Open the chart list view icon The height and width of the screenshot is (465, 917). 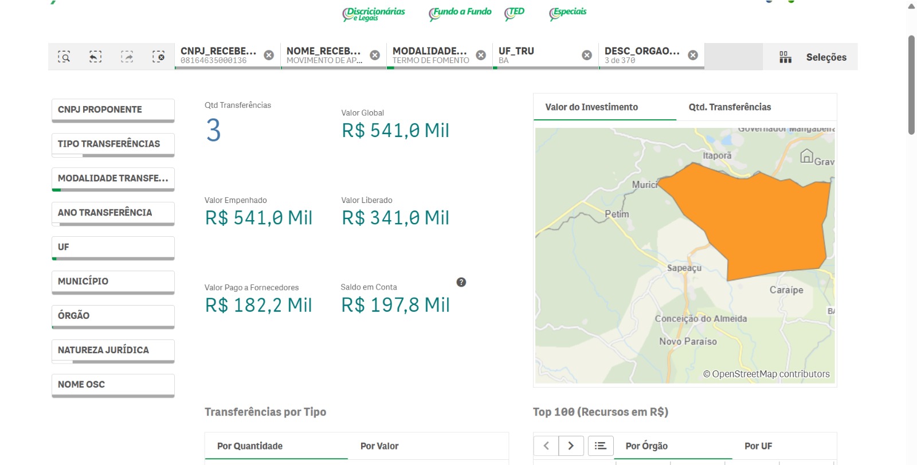pyautogui.click(x=600, y=446)
